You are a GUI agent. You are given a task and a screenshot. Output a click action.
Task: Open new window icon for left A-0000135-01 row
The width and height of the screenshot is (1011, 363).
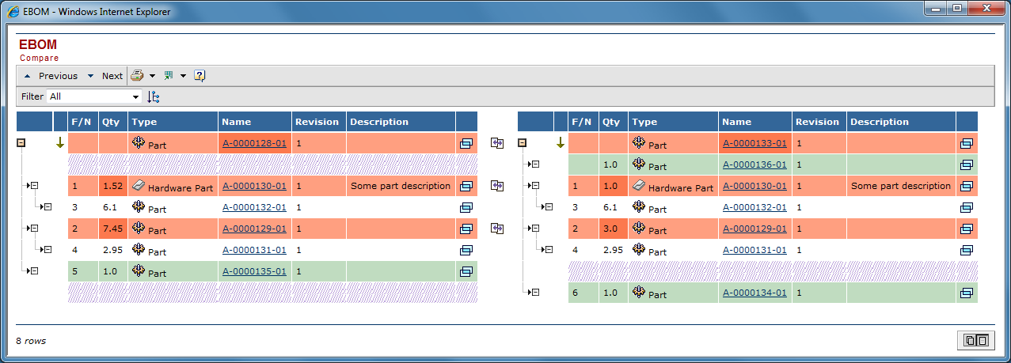tap(466, 271)
